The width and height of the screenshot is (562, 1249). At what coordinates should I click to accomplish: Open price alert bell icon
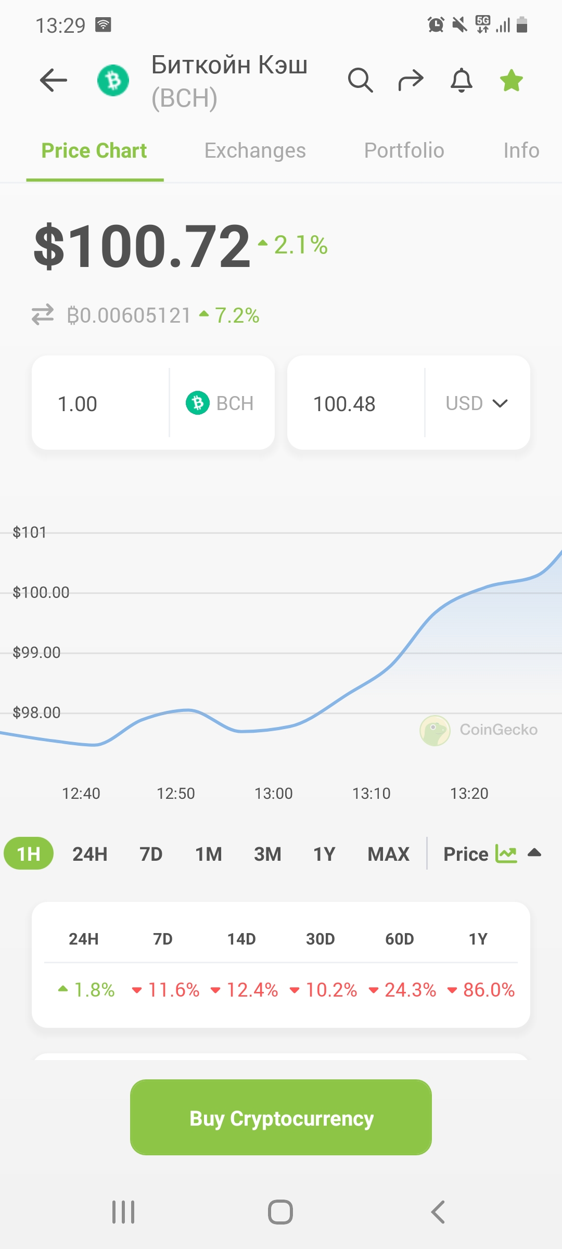pyautogui.click(x=462, y=80)
